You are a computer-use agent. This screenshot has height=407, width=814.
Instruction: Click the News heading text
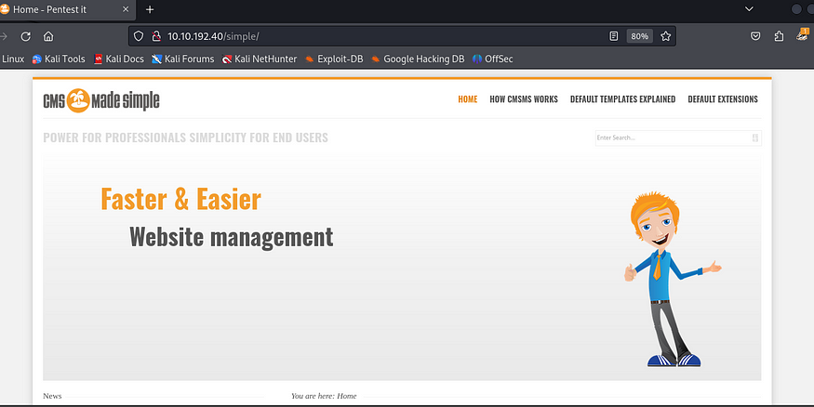click(52, 396)
